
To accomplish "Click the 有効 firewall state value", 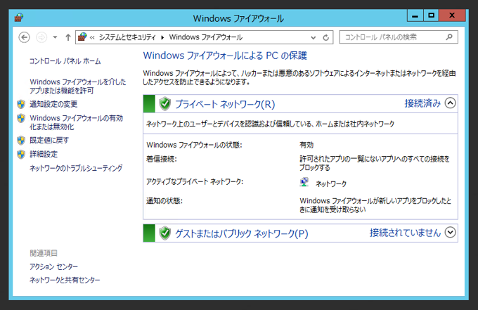I will (306, 145).
